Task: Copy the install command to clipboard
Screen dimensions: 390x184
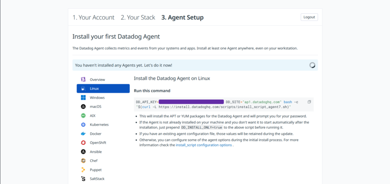Action: 309,102
